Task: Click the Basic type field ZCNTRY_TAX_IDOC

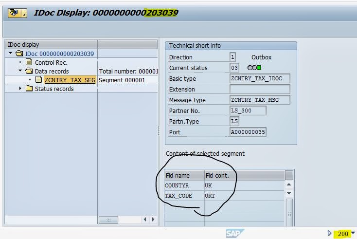Action: 260,78
